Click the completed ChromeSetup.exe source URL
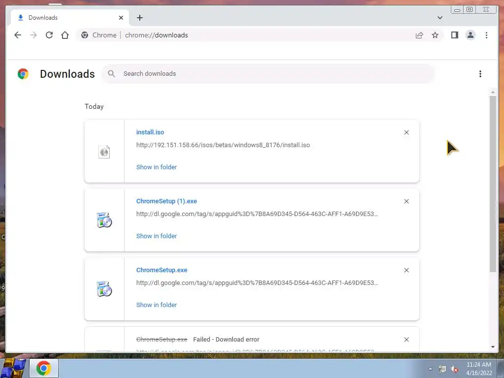The height and width of the screenshot is (378, 504). (257, 283)
